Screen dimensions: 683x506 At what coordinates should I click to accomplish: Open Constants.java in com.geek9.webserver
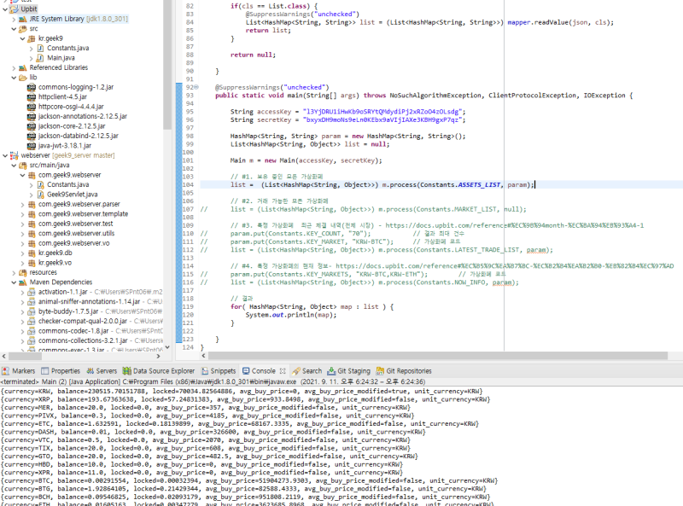(x=67, y=184)
